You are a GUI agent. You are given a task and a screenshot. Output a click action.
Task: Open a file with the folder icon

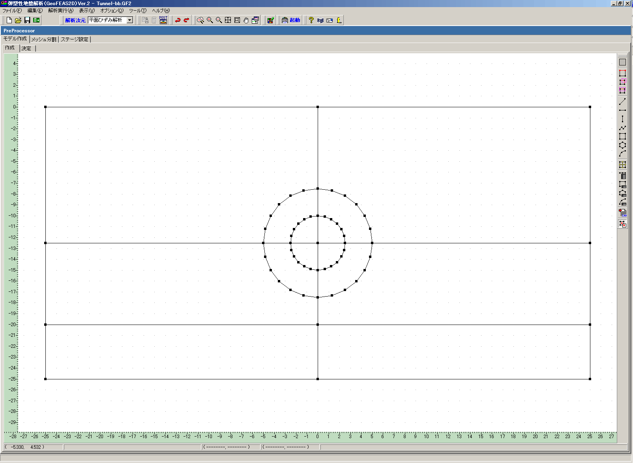[x=18, y=20]
